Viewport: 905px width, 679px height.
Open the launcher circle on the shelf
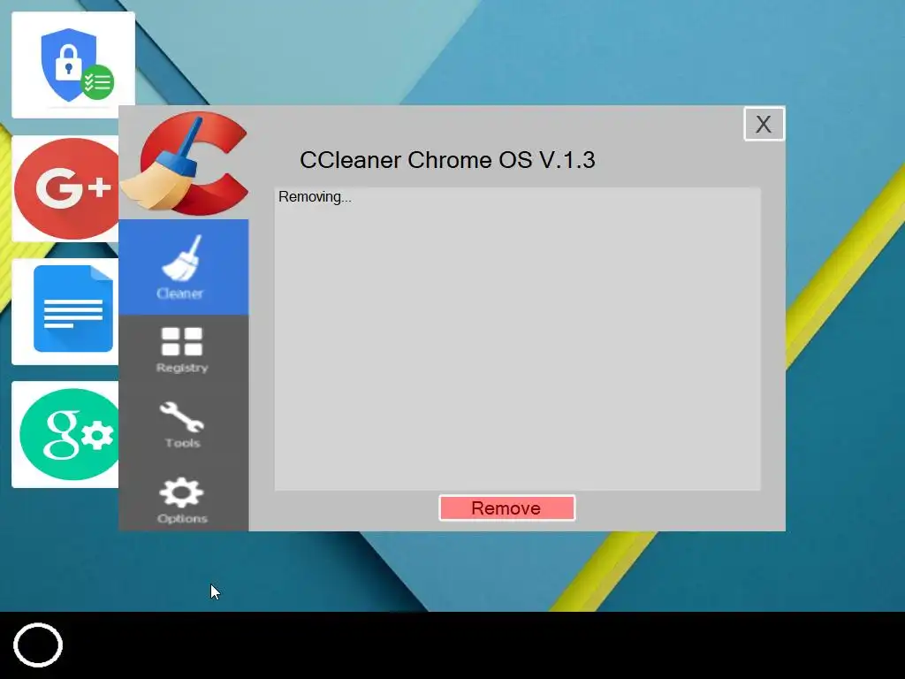[38, 645]
